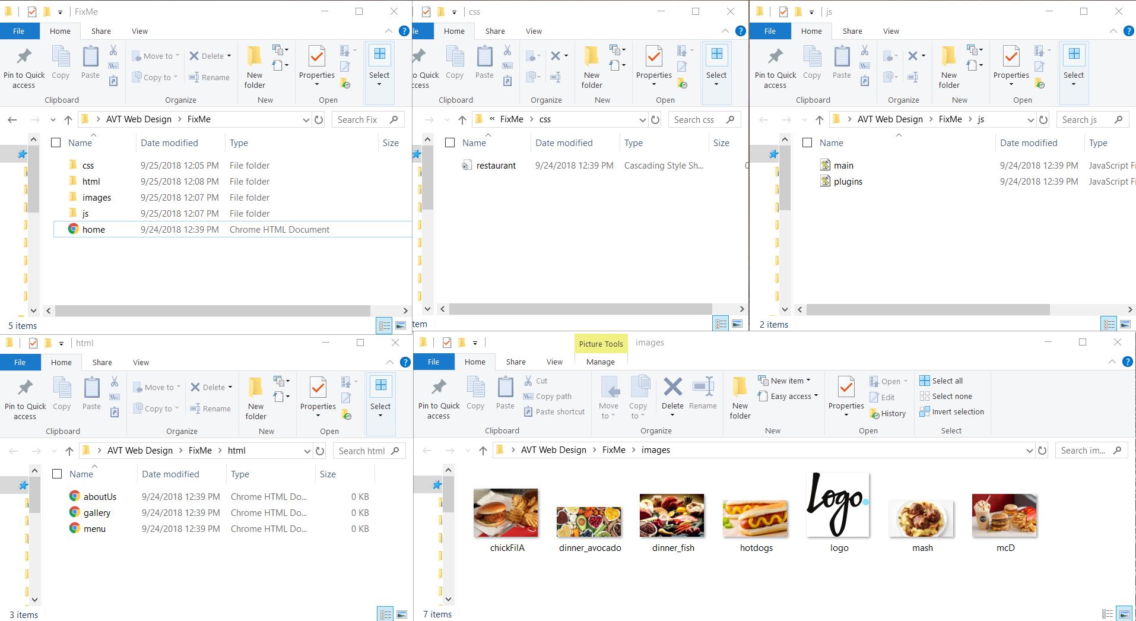Select gallery file in html window
Viewport: 1136px width, 621px height.
[97, 512]
